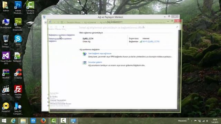Click the Masaüstü toolbar label
Screen dimensions: 221x124
182,121
